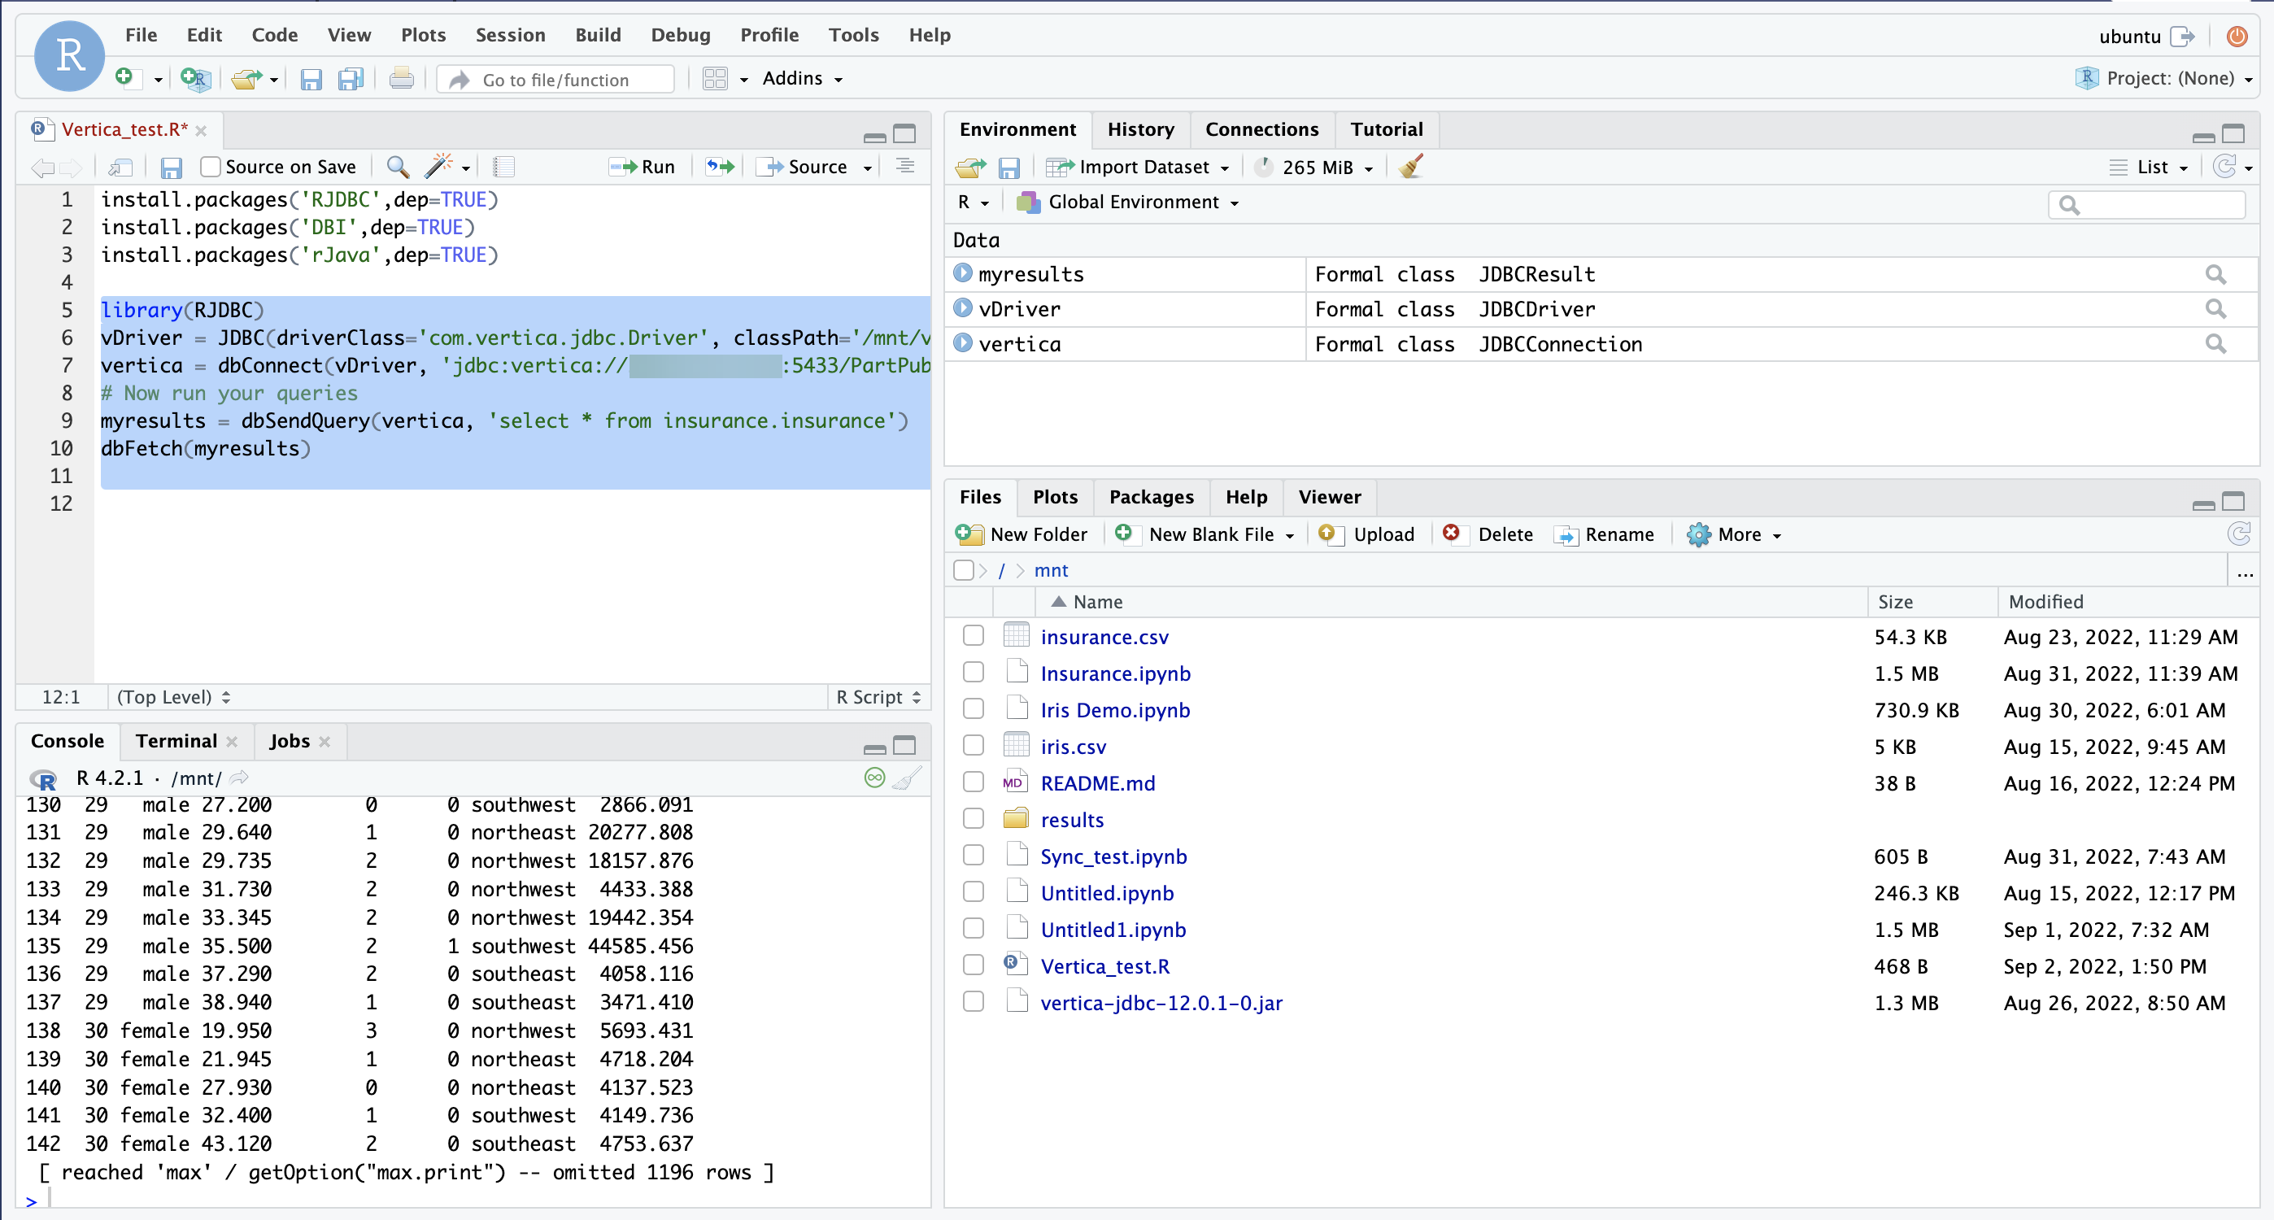Run the selected code with the Run button
The width and height of the screenshot is (2274, 1220).
[x=643, y=167]
